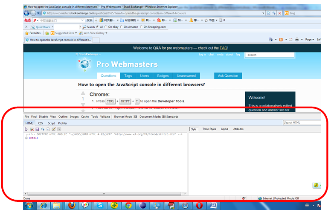Open Microsoft Word from the taskbar
The height and width of the screenshot is (215, 334).
pos(213,206)
